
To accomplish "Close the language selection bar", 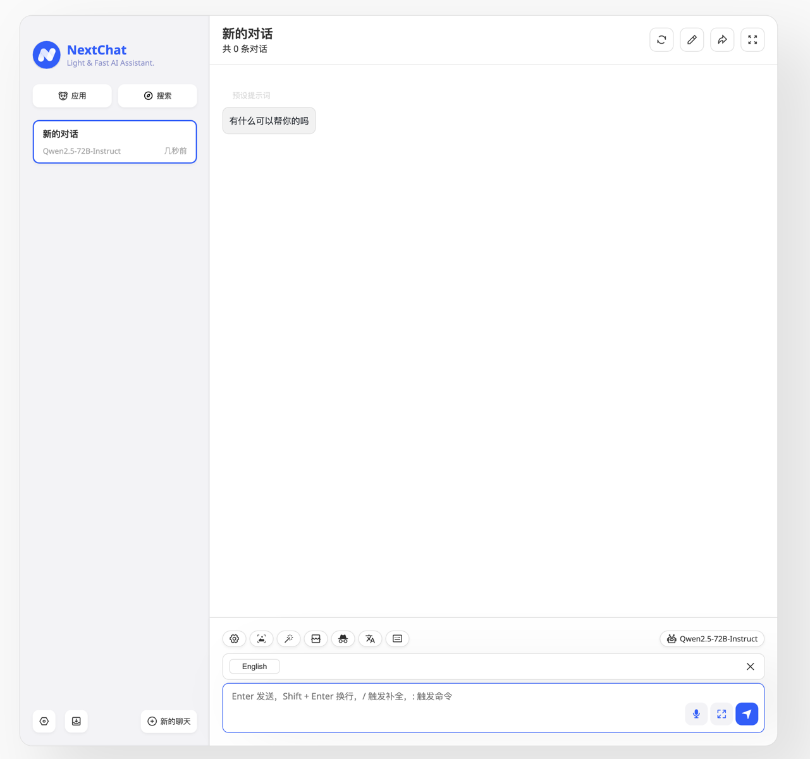I will tap(750, 667).
